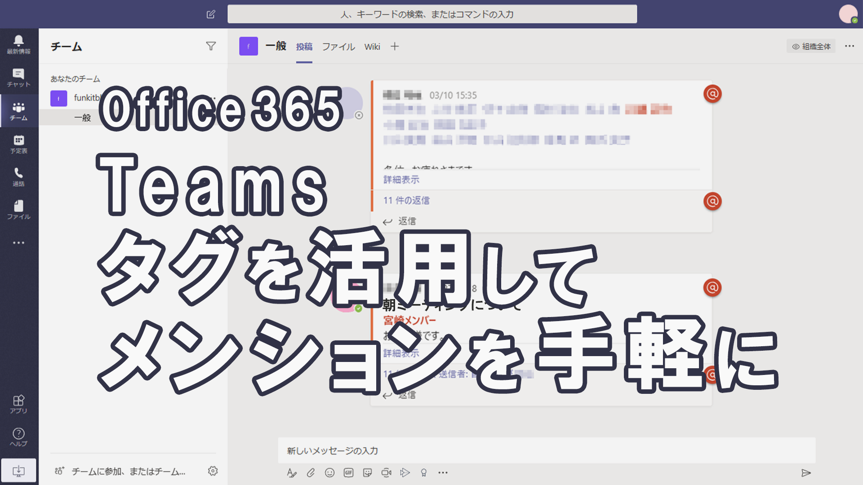Click the profile avatar at top right
The image size is (863, 485).
(848, 14)
